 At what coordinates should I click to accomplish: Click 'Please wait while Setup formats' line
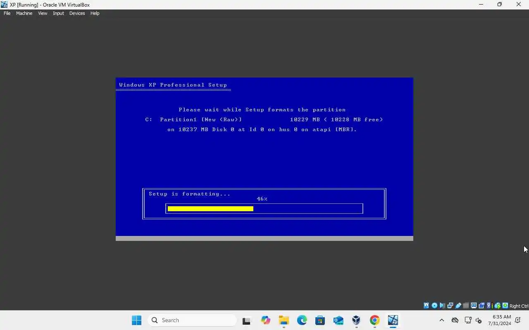[x=262, y=110]
